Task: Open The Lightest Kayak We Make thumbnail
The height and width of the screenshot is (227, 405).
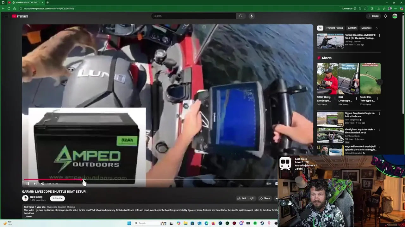Action: (330, 136)
